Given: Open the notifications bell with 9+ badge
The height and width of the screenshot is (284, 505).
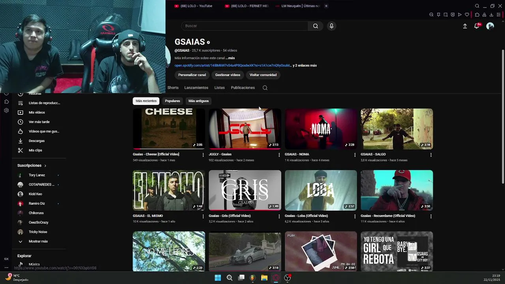Looking at the screenshot, I should [x=477, y=26].
